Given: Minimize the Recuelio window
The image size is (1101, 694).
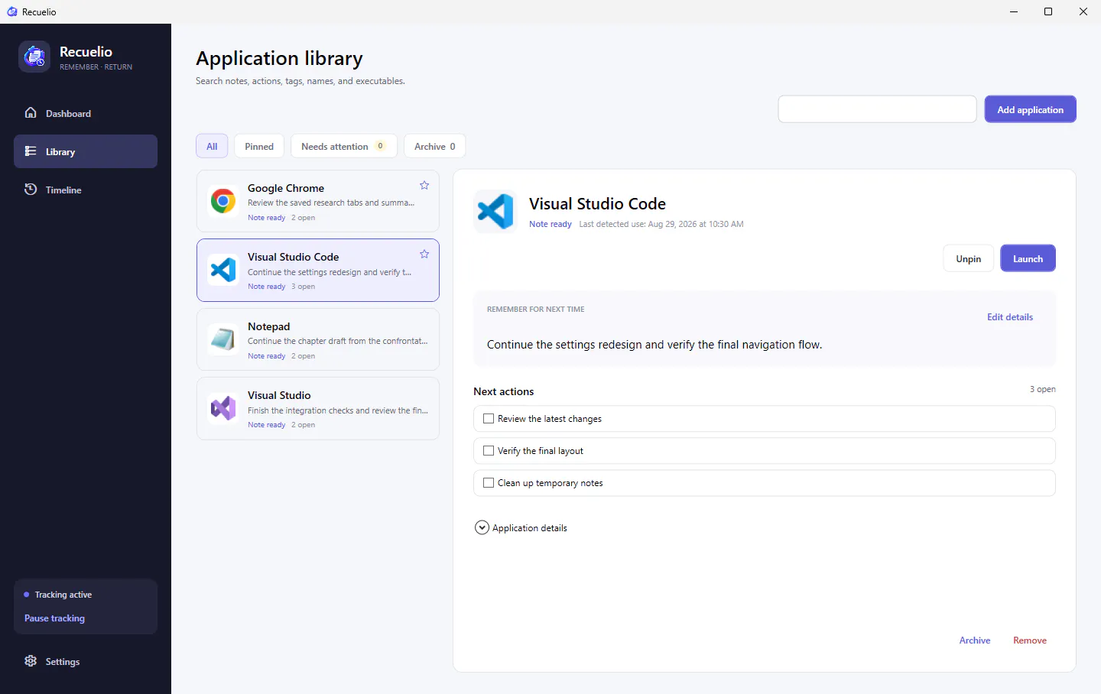Looking at the screenshot, I should (x=1014, y=11).
